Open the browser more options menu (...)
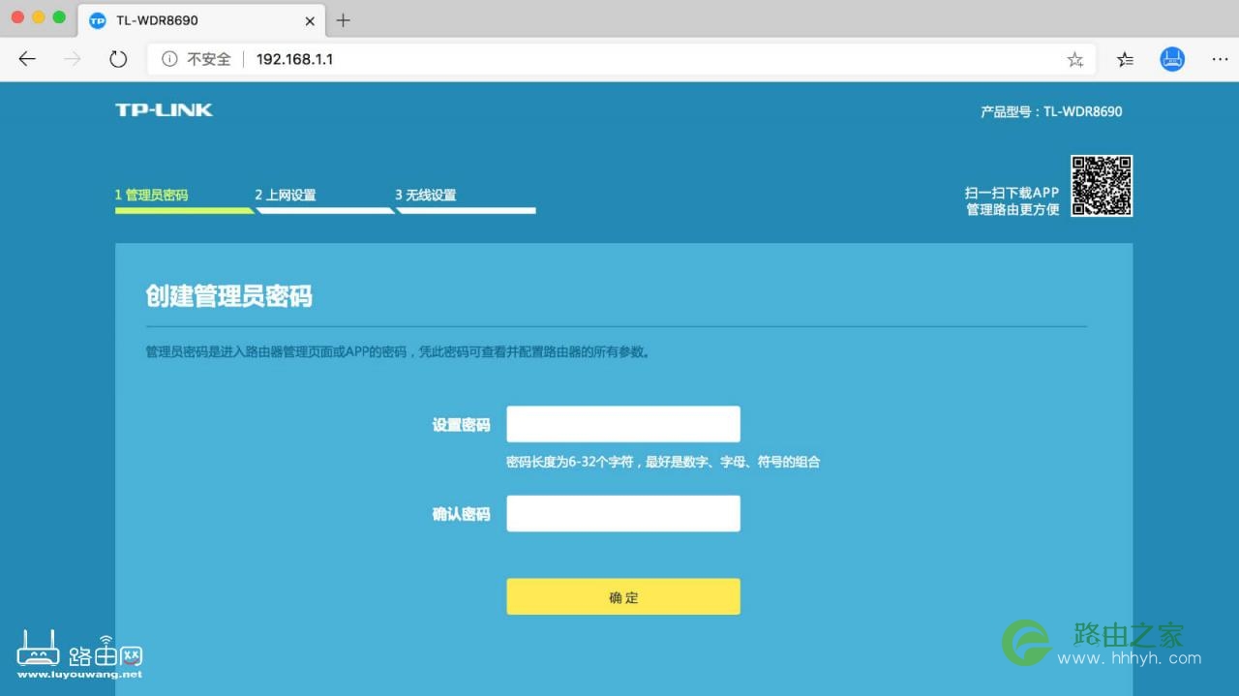The width and height of the screenshot is (1239, 696). coord(1220,59)
